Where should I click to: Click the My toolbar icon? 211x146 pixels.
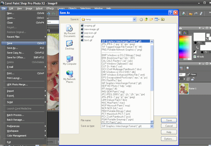point(191,14)
